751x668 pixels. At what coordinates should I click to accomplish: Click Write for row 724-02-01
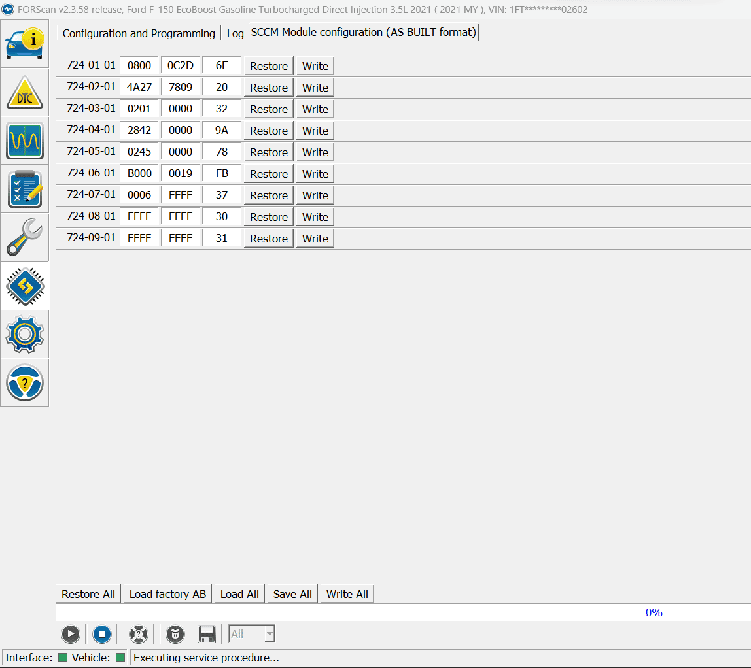pos(315,88)
